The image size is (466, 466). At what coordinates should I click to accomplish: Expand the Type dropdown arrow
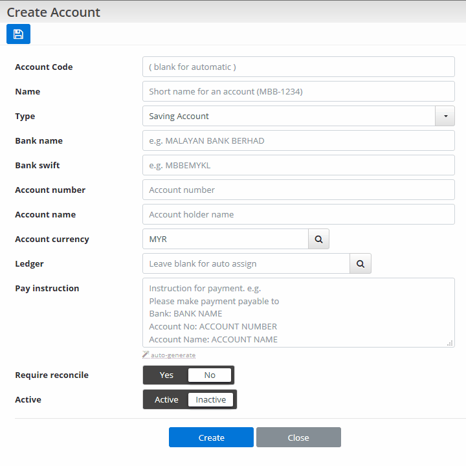click(x=445, y=116)
